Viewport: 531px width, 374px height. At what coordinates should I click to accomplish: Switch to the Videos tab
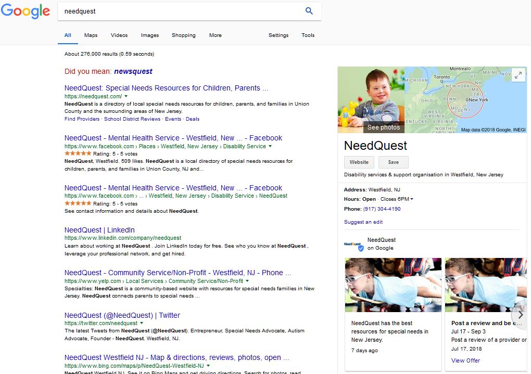coord(119,35)
